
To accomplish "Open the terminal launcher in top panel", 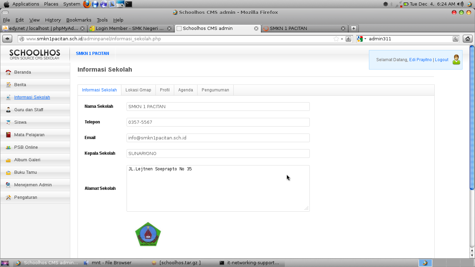I will [129, 4].
